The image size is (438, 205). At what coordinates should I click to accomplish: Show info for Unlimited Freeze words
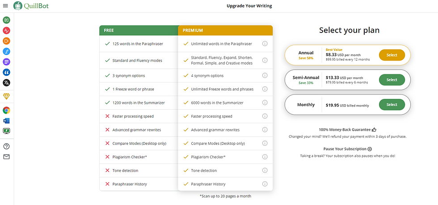tap(265, 89)
